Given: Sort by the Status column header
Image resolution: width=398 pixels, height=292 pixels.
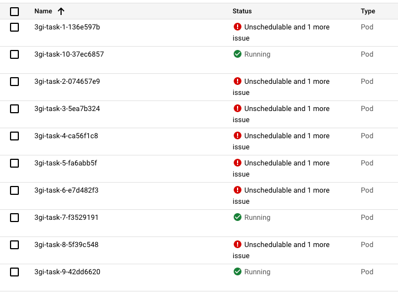Looking at the screenshot, I should click(x=242, y=11).
